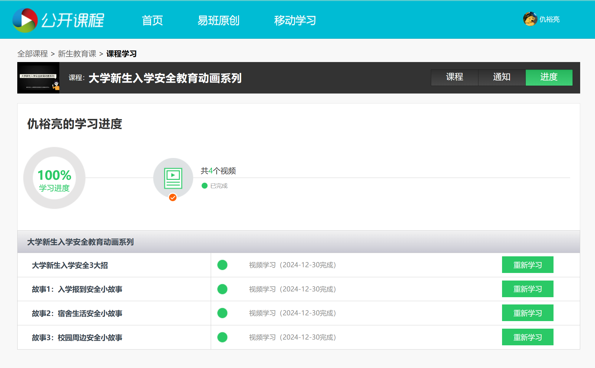Click 重新学习 for 大学新生入学安全3大招
Image resolution: width=595 pixels, height=368 pixels.
pyautogui.click(x=527, y=265)
